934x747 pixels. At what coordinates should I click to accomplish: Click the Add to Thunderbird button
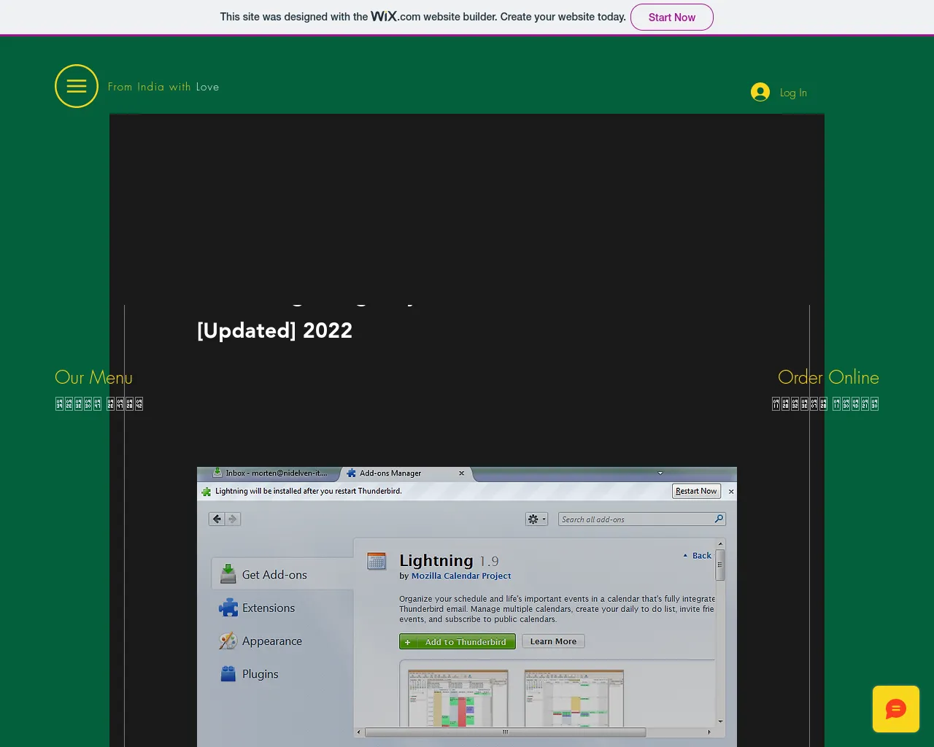(x=458, y=642)
